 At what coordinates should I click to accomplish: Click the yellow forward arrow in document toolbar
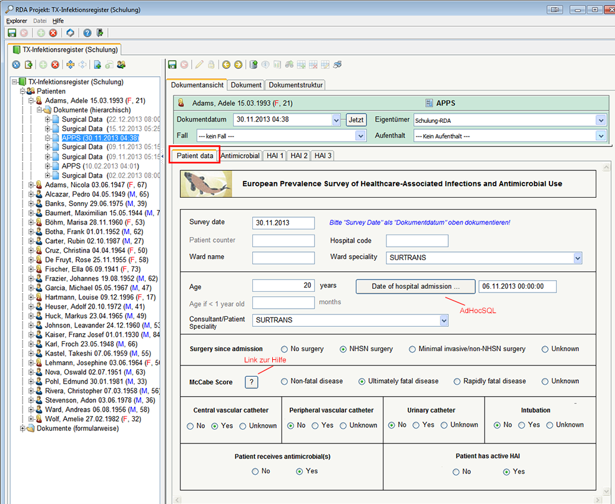(238, 64)
